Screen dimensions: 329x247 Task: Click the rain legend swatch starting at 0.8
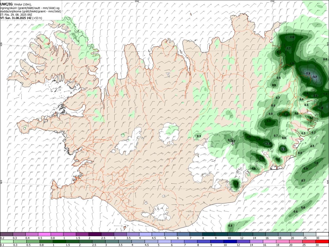[x=46, y=241]
